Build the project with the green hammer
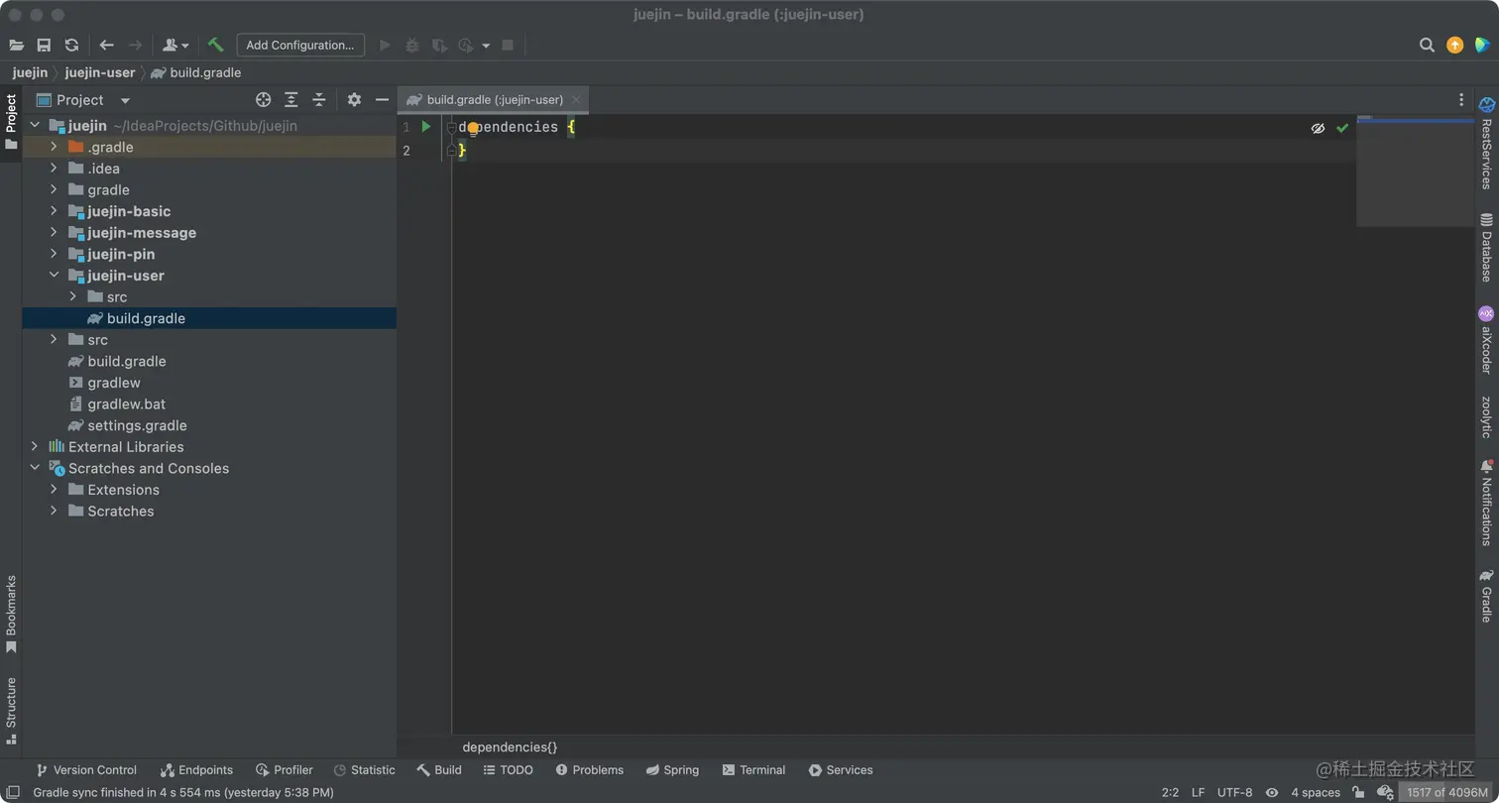This screenshot has height=803, width=1499. point(216,45)
